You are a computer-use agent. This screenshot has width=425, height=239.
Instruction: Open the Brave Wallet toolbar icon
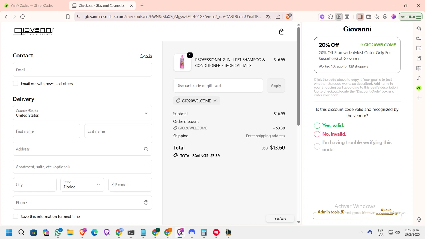click(x=369, y=17)
